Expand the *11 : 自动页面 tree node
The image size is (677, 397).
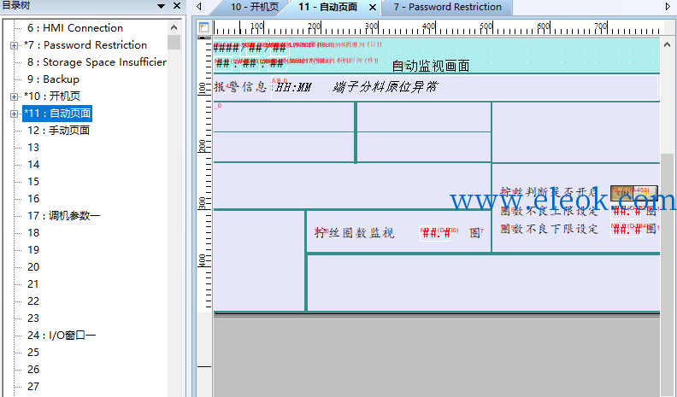[x=14, y=114]
